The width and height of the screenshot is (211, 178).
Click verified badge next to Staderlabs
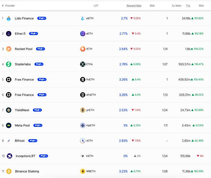(x=39, y=64)
